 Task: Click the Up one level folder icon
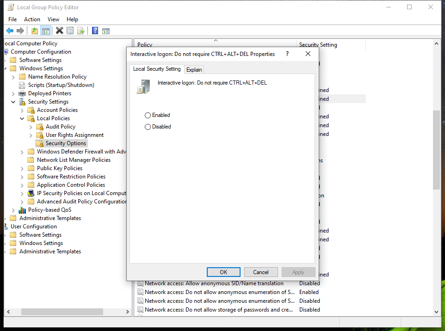[x=35, y=31]
